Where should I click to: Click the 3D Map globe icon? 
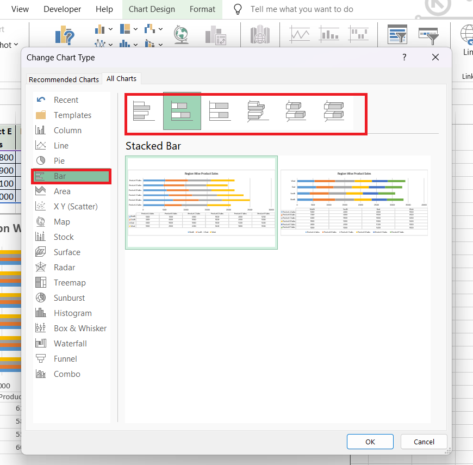click(x=181, y=34)
